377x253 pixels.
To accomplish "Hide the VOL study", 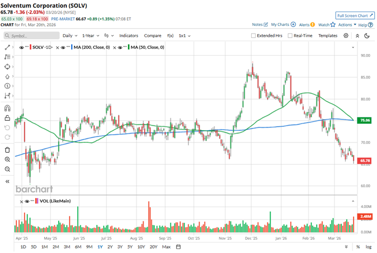I will [27, 201].
